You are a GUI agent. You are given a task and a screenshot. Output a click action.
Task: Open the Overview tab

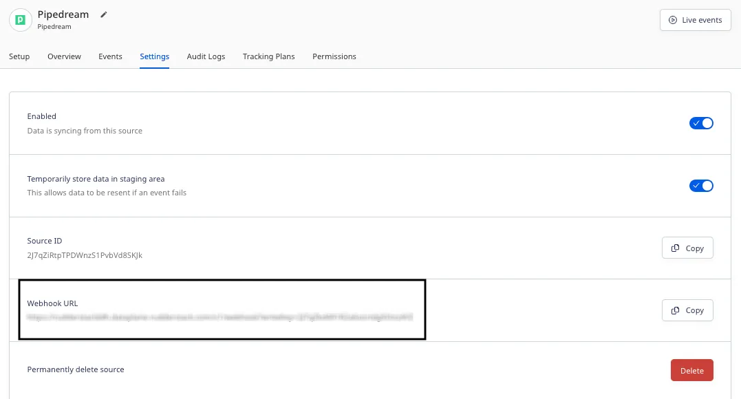(64, 56)
